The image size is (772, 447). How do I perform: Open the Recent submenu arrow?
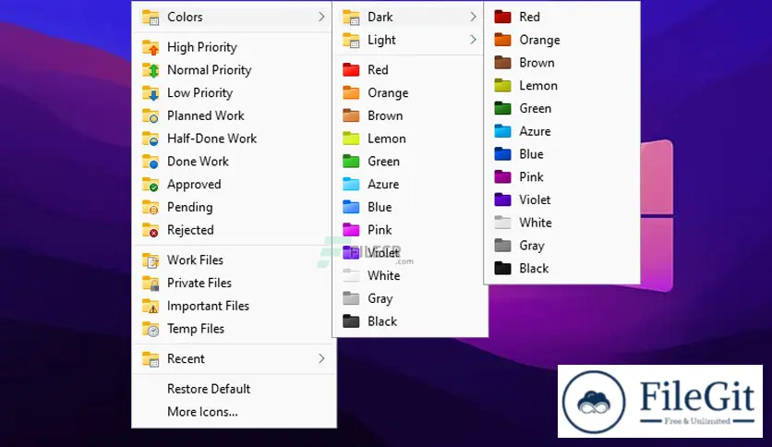(x=321, y=358)
